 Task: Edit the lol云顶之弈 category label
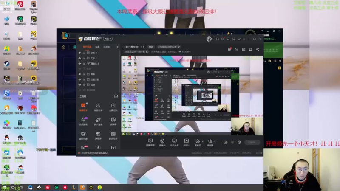tap(136, 51)
